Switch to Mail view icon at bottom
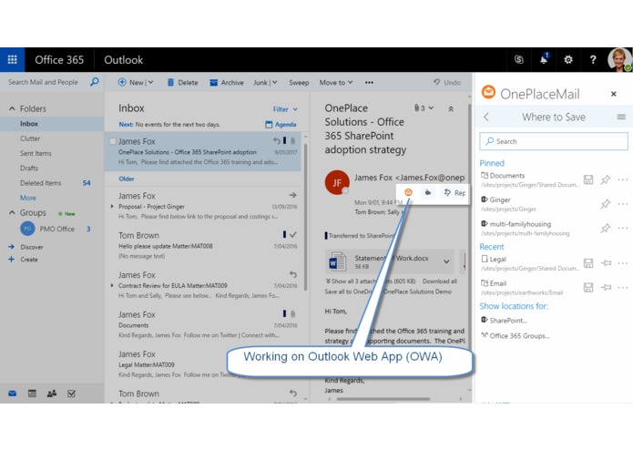The width and height of the screenshot is (633, 450). click(x=12, y=394)
